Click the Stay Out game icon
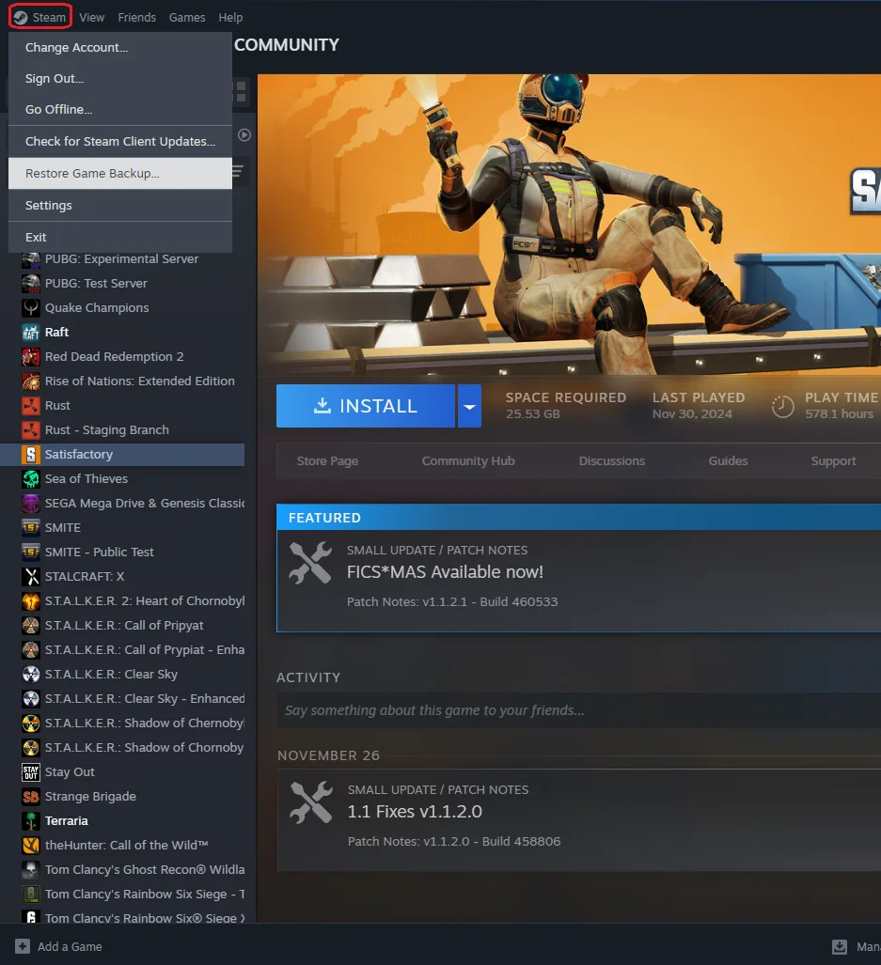This screenshot has height=965, width=881. click(31, 771)
